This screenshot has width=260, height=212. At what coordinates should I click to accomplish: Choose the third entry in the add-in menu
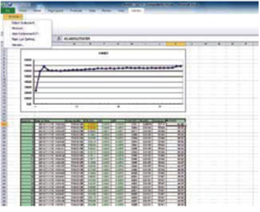point(25,34)
